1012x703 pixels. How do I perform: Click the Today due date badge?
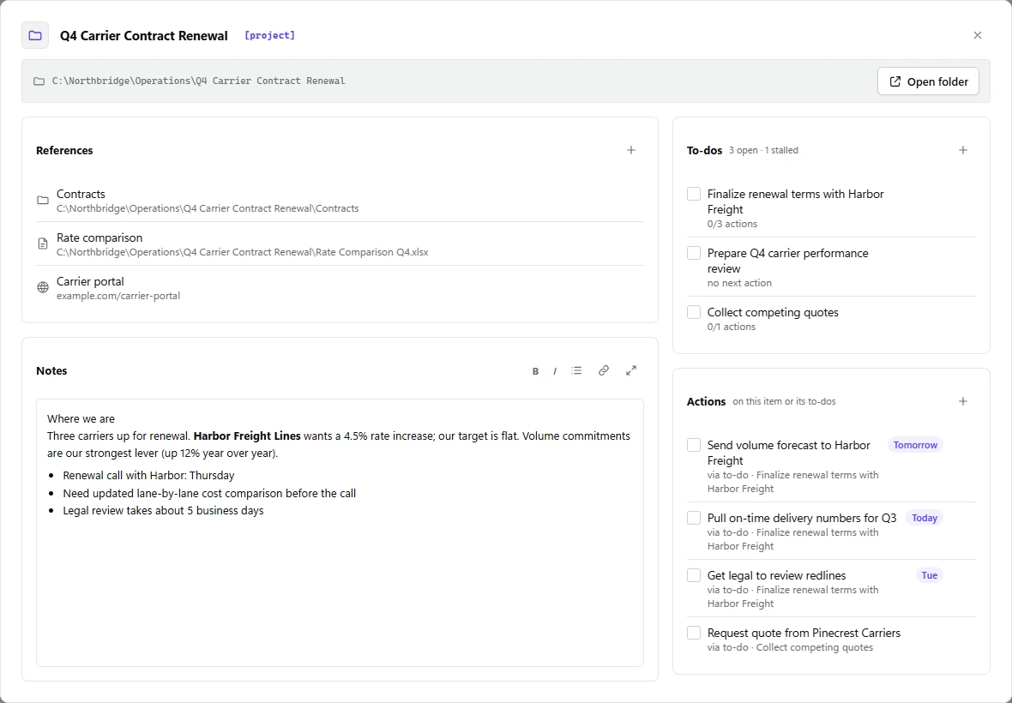925,518
